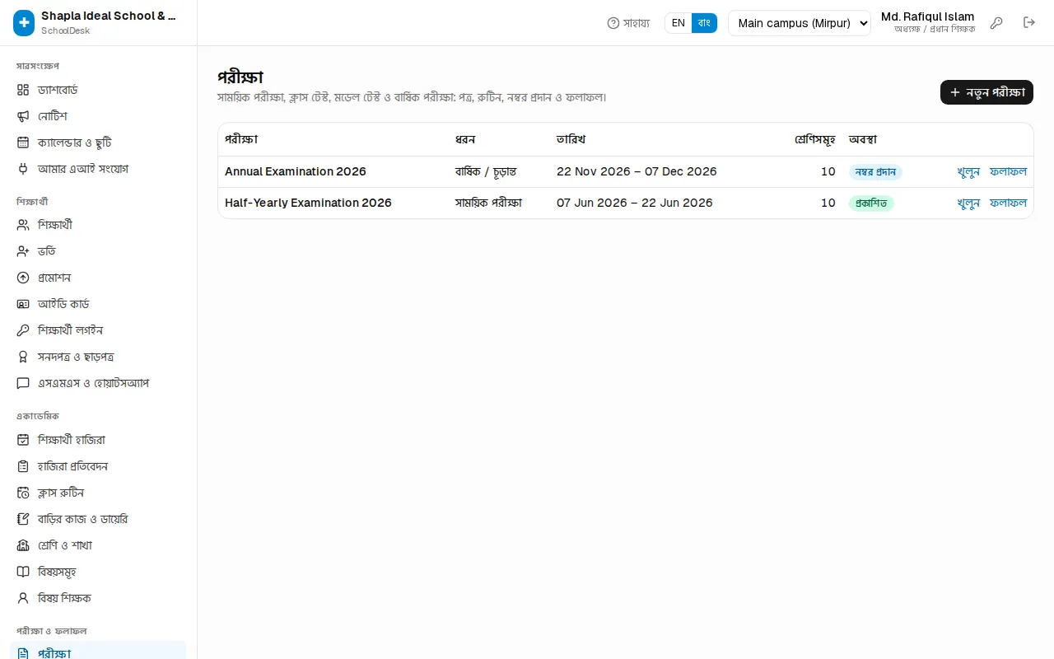Select the পরীক্ষা sidebar item
1054x659 pixels.
[x=99, y=651]
